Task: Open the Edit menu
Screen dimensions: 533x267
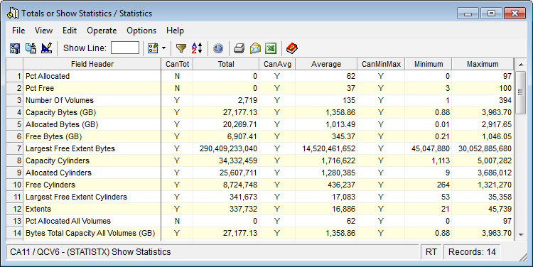Action: pyautogui.click(x=70, y=31)
